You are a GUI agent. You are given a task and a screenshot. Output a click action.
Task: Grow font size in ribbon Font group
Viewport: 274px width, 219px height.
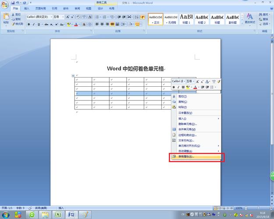tap(68, 17)
